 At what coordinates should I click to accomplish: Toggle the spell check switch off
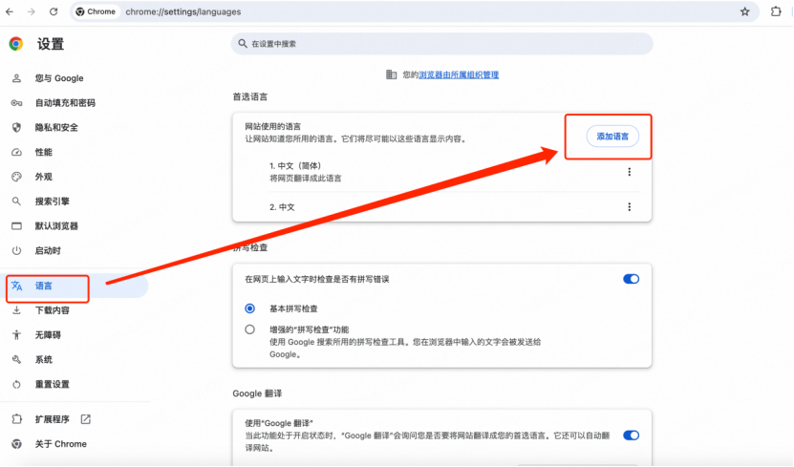[x=631, y=279]
